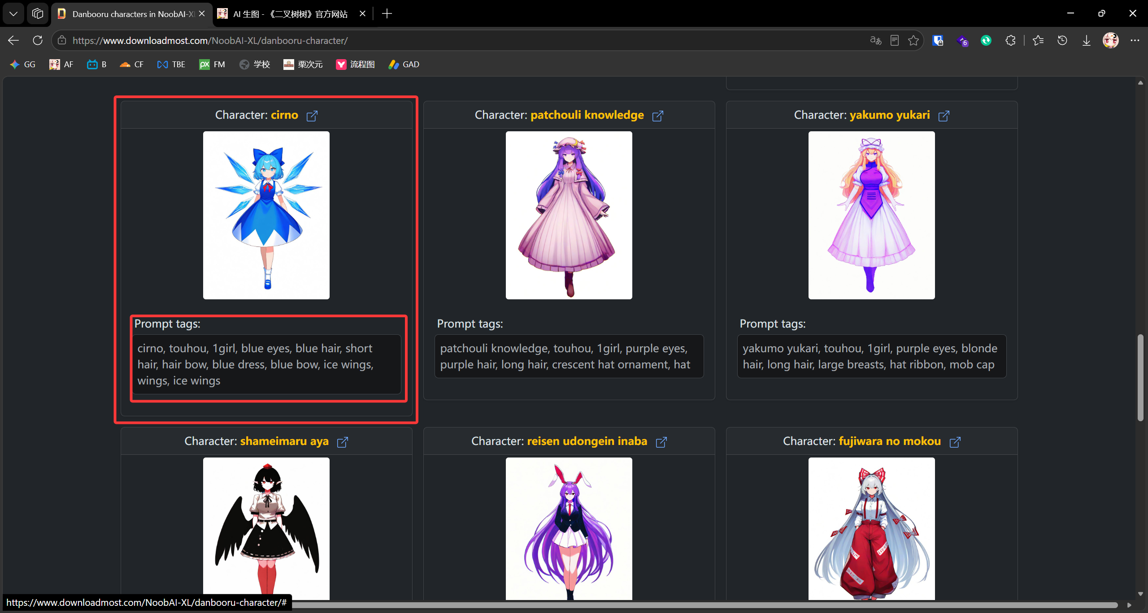The width and height of the screenshot is (1148, 613).
Task: Open the Downloads icon
Action: point(1086,40)
